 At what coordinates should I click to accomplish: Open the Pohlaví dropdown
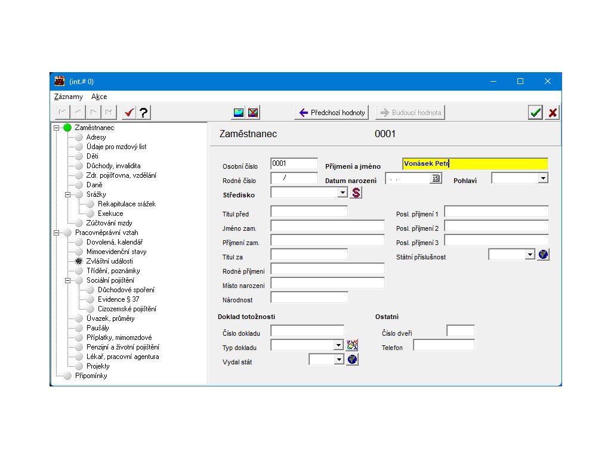pos(542,178)
